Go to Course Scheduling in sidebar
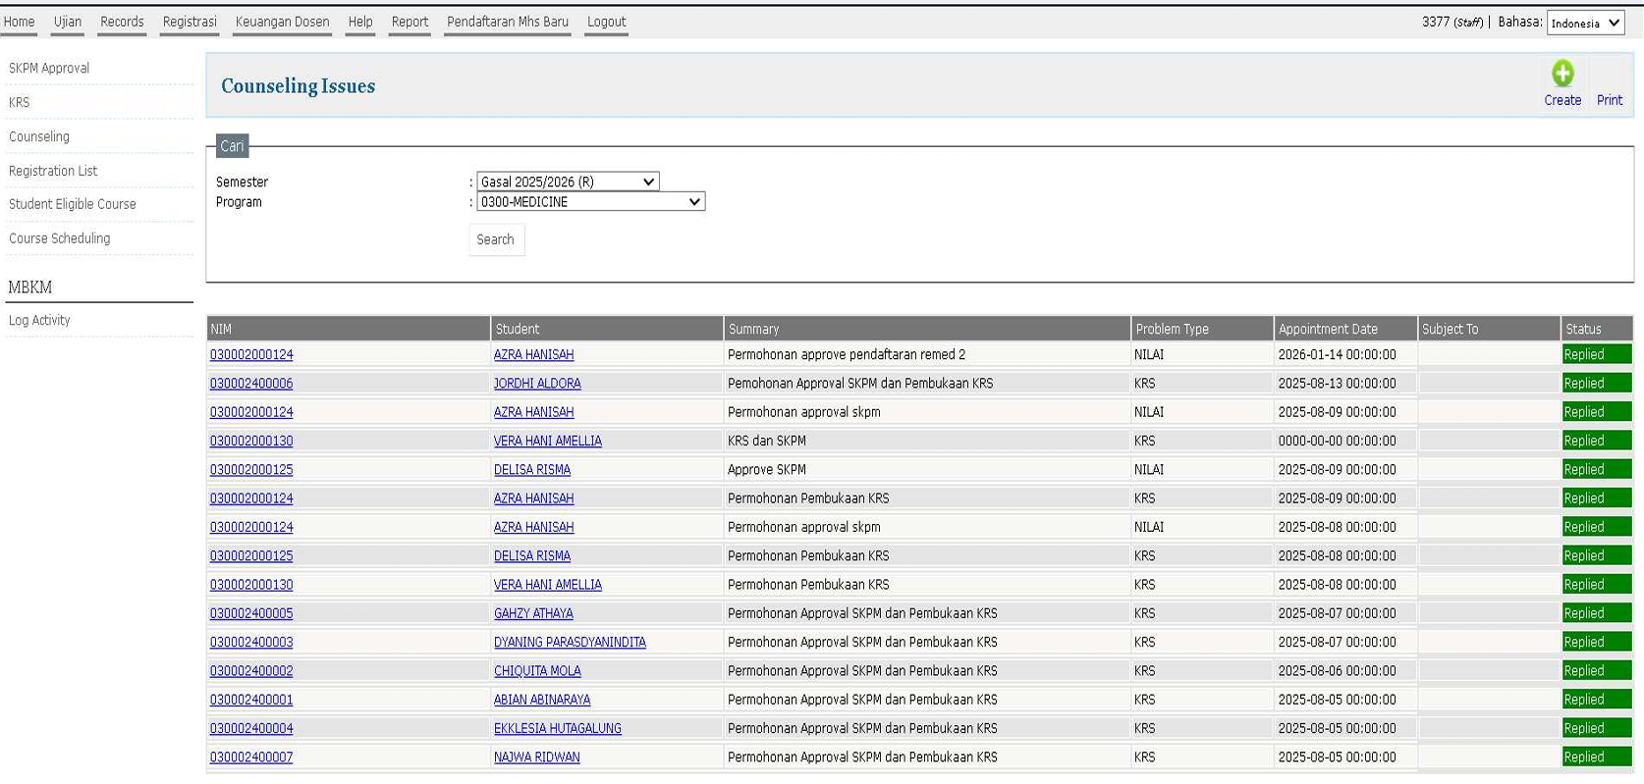The width and height of the screenshot is (1644, 784). [60, 238]
